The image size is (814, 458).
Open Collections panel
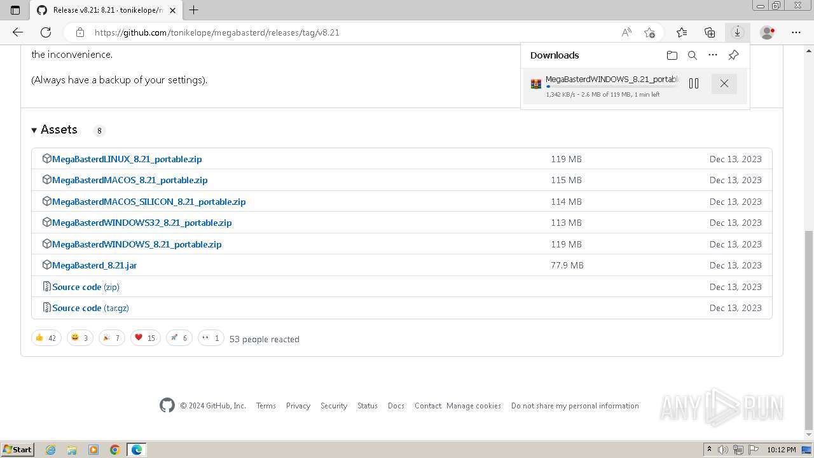pyautogui.click(x=710, y=32)
